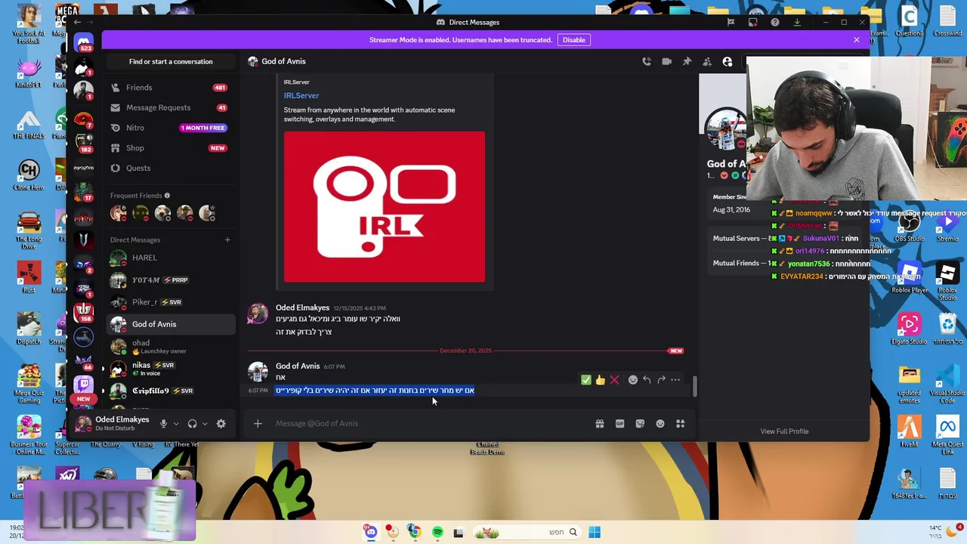Show Frequent Friends info icon
The height and width of the screenshot is (544, 967).
[x=167, y=196]
